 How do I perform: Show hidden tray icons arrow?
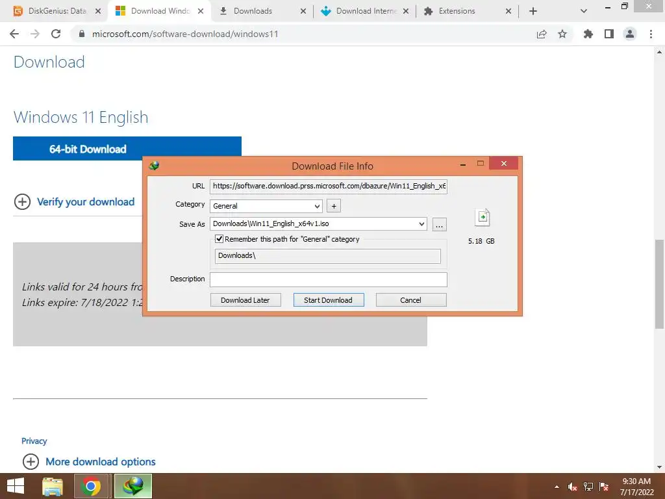click(557, 487)
